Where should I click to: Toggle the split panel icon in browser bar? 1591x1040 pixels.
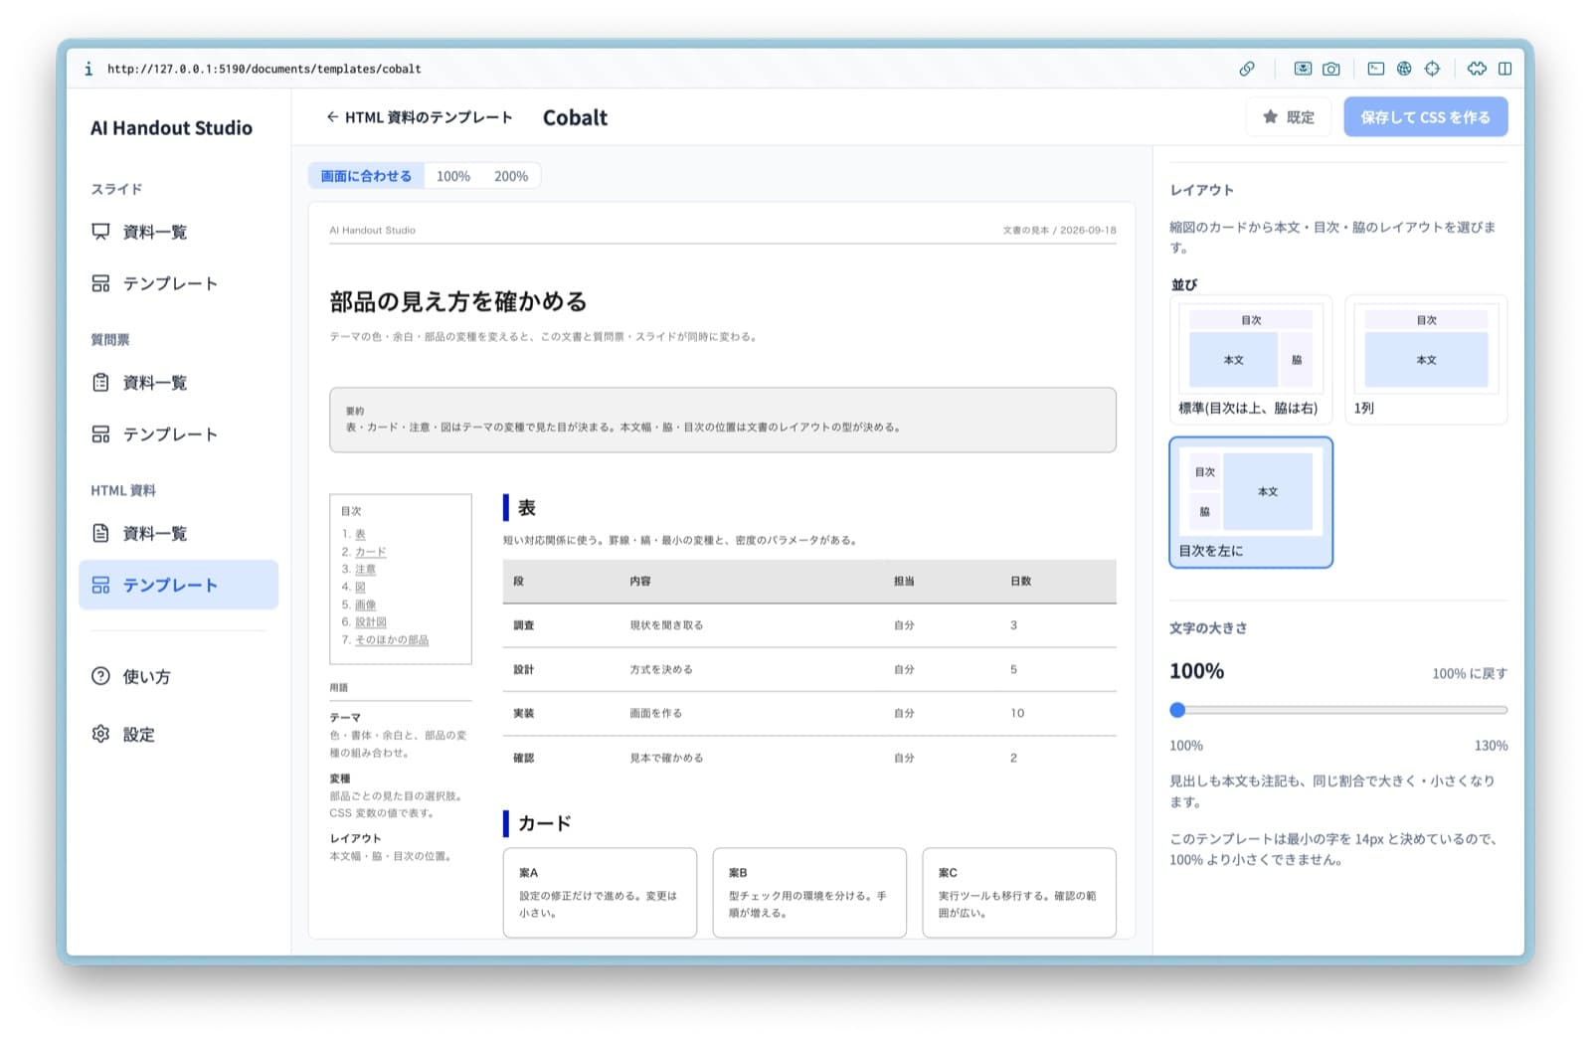[x=1505, y=69]
